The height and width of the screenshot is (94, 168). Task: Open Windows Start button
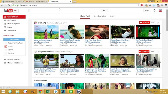(3, 92)
